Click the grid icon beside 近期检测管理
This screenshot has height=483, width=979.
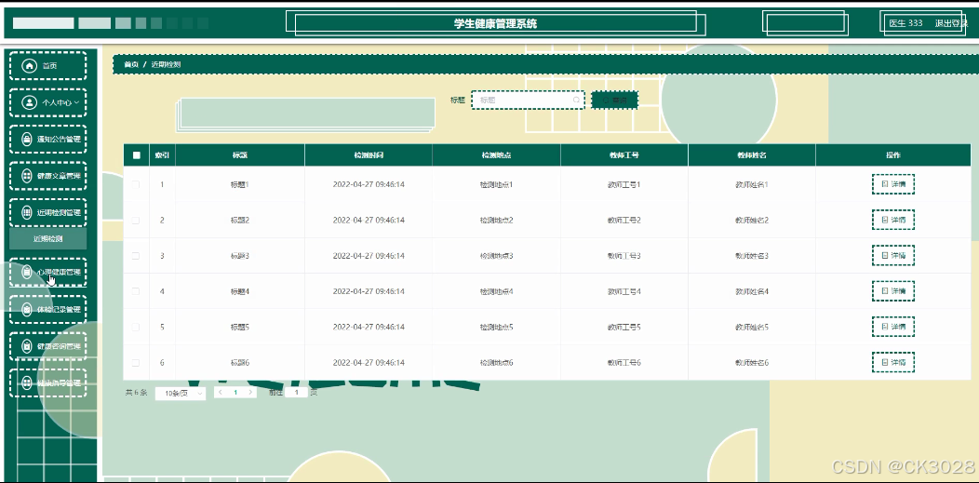point(27,213)
